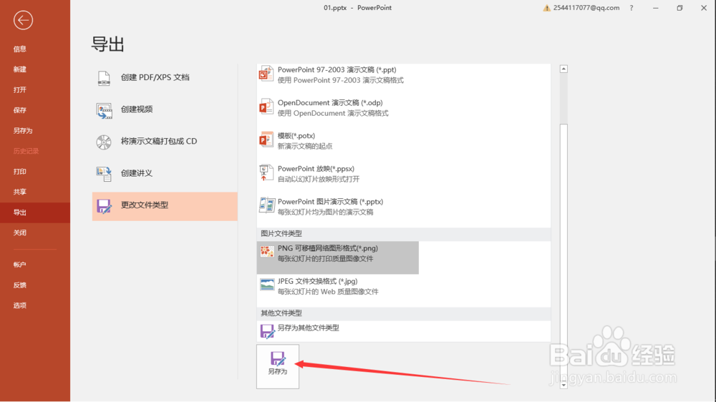Image resolution: width=716 pixels, height=402 pixels.
Task: Select 另存为 in the left sidebar
Action: 23,130
